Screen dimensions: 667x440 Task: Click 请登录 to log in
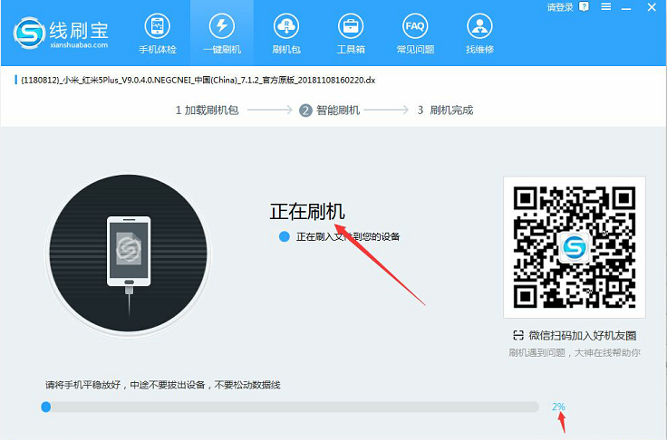[x=559, y=8]
